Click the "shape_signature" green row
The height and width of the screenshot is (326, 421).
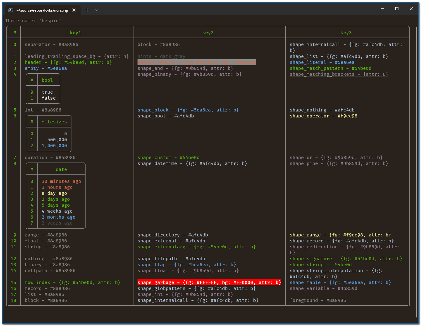click(x=346, y=259)
